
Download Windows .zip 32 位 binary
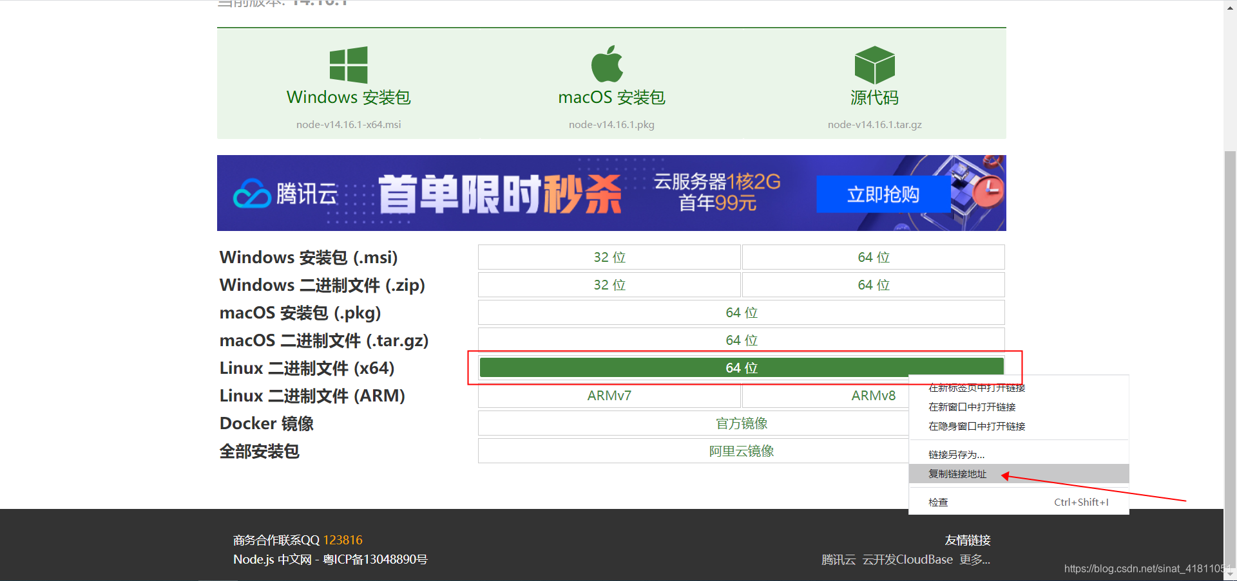(x=609, y=285)
